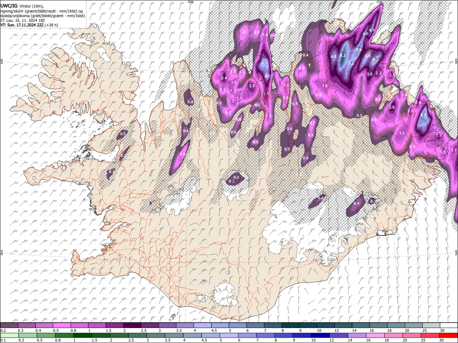Click the 1.7 value at the eastern map edge
This screenshot has height=343, width=458.
pos(454,150)
